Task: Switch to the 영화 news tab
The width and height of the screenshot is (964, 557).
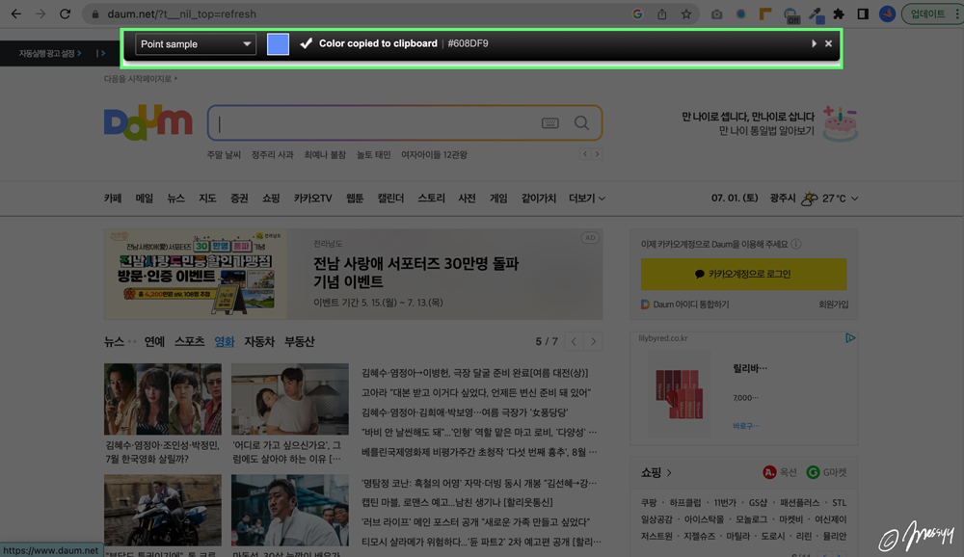Action: click(x=225, y=342)
